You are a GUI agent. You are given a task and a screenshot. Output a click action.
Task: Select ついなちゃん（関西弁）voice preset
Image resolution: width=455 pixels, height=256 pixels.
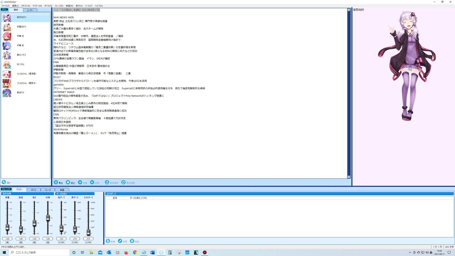(x=26, y=83)
